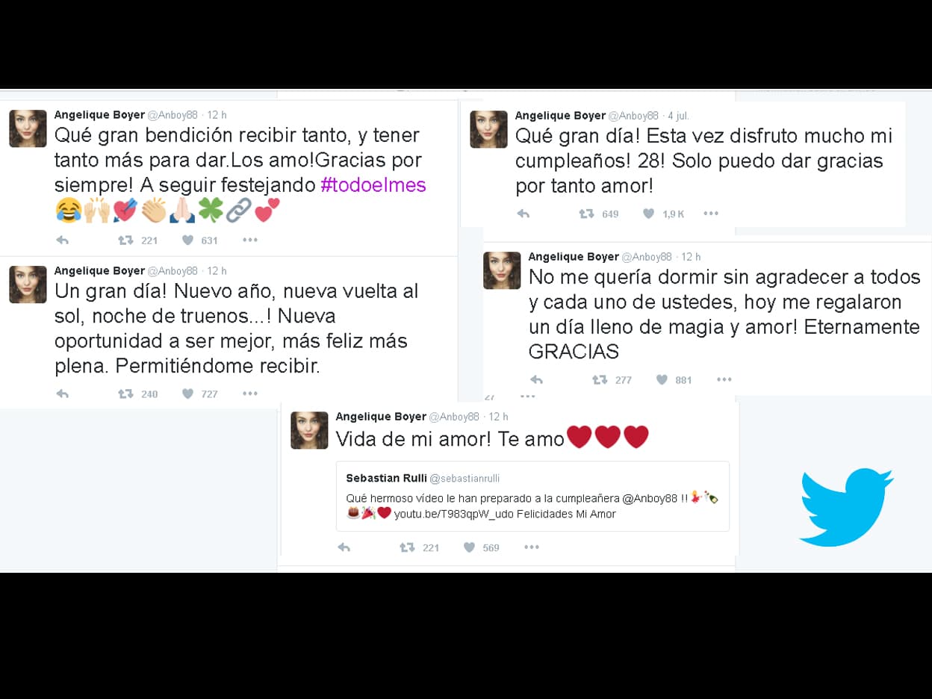Click the '4 jul.' timestamp on birthday tweet
Image resolution: width=932 pixels, height=699 pixels.
[x=678, y=116]
